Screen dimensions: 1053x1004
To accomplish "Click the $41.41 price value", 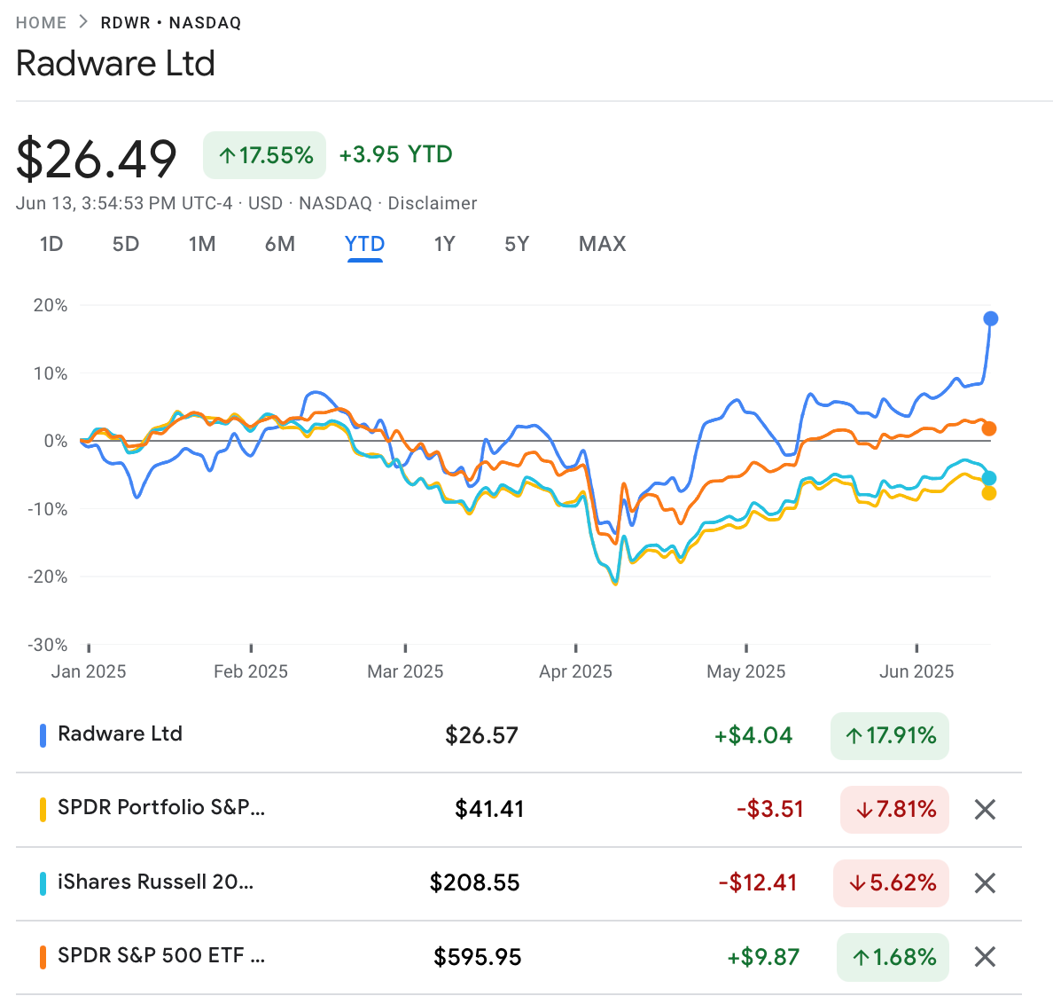I will point(489,809).
